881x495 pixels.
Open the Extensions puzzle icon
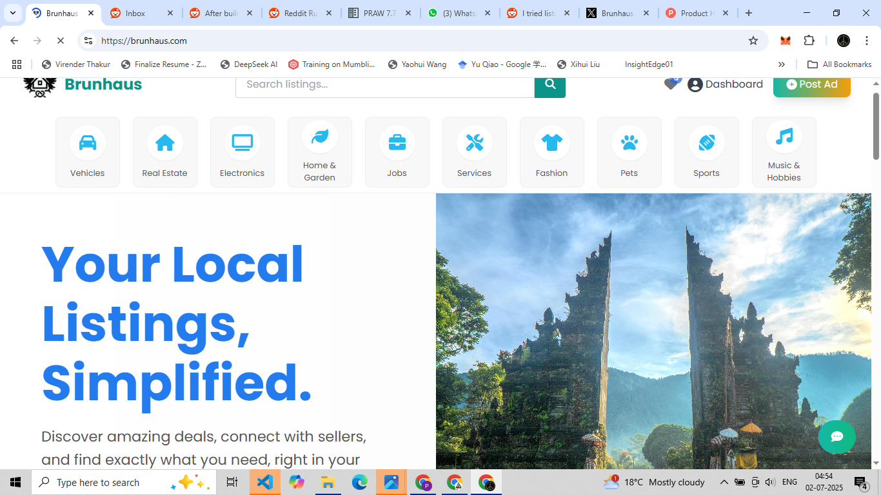pos(809,41)
